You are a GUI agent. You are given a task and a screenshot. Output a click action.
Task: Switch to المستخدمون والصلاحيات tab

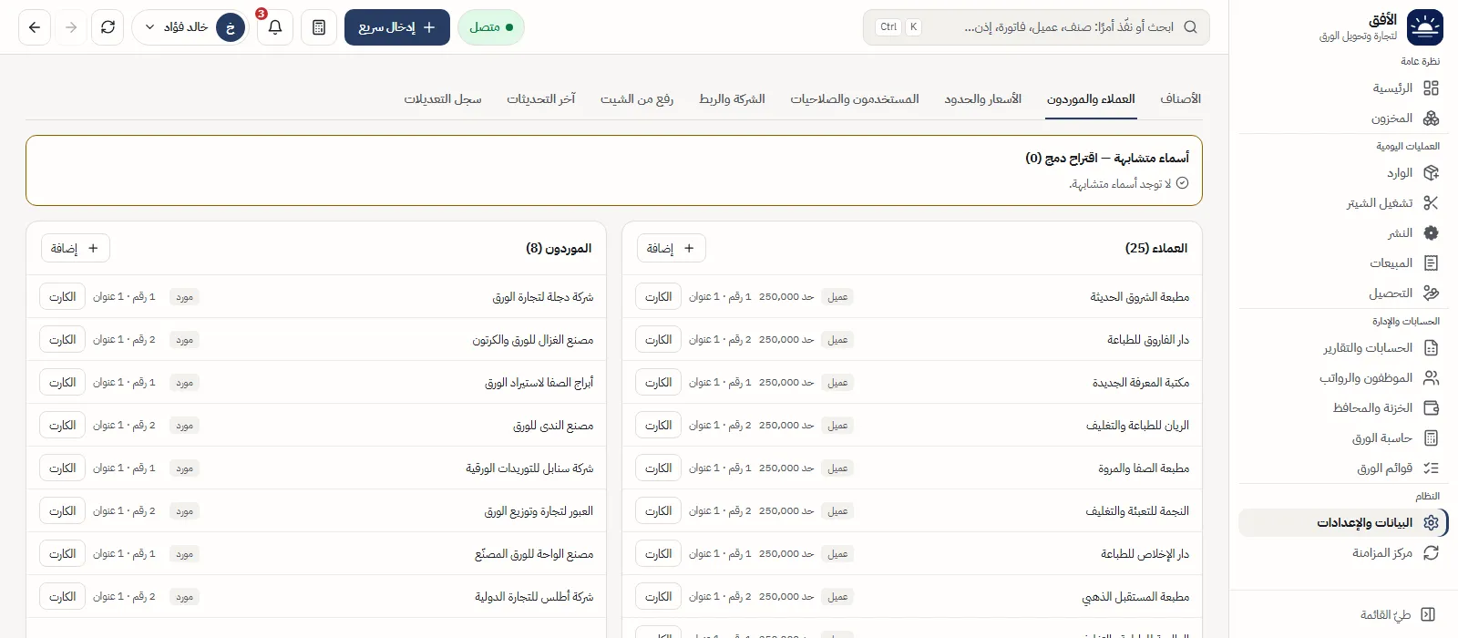pyautogui.click(x=855, y=98)
